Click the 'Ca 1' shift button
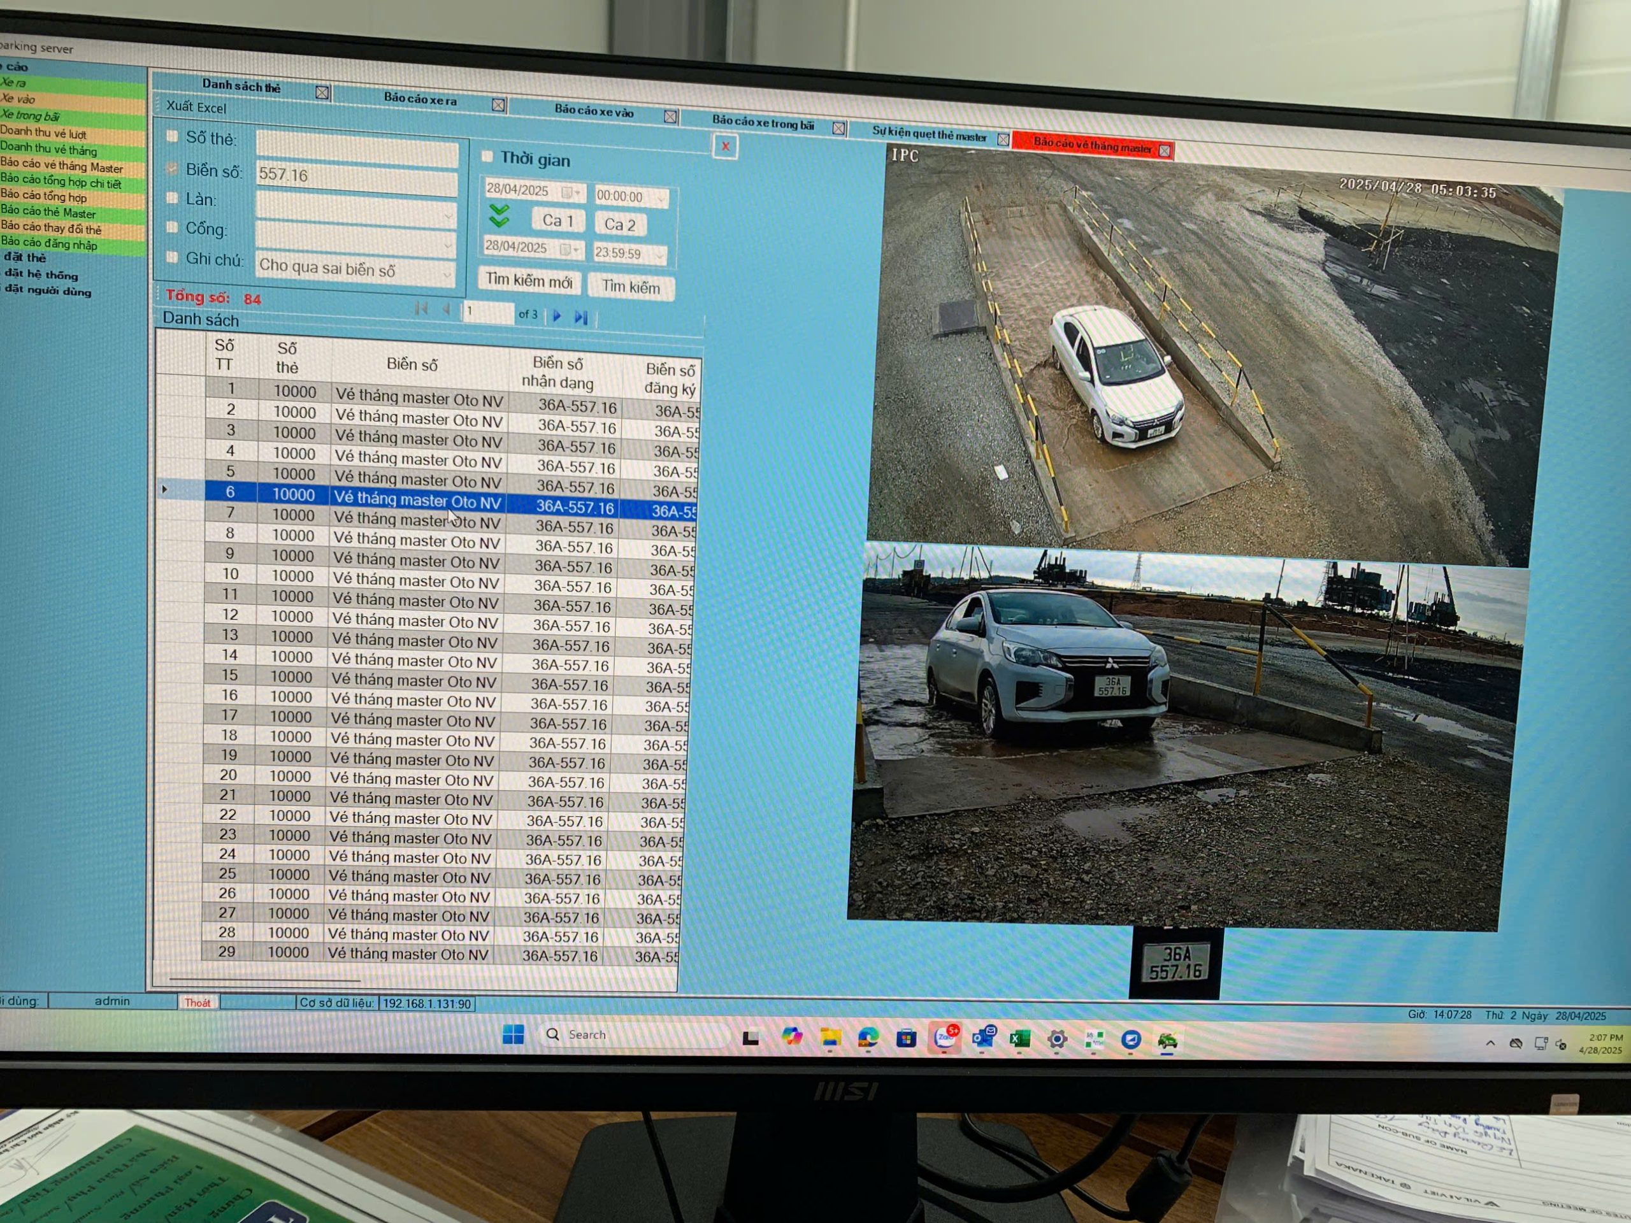Image resolution: width=1631 pixels, height=1223 pixels. (x=557, y=220)
